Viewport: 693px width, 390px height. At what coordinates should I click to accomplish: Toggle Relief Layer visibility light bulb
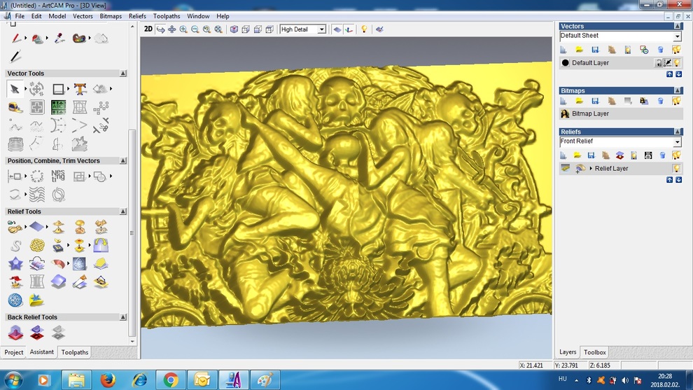click(677, 169)
